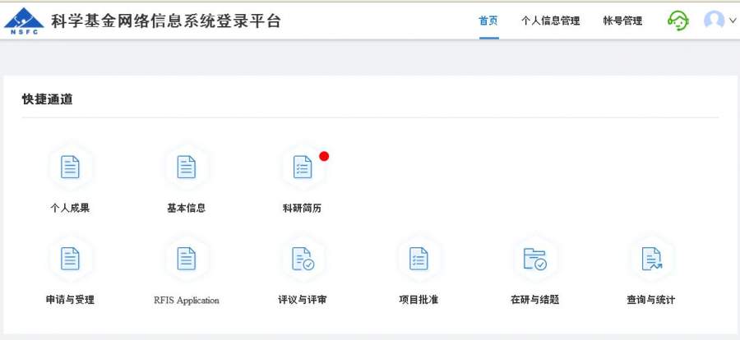The image size is (740, 340).
Task: Click the user avatar icon
Action: (x=714, y=21)
